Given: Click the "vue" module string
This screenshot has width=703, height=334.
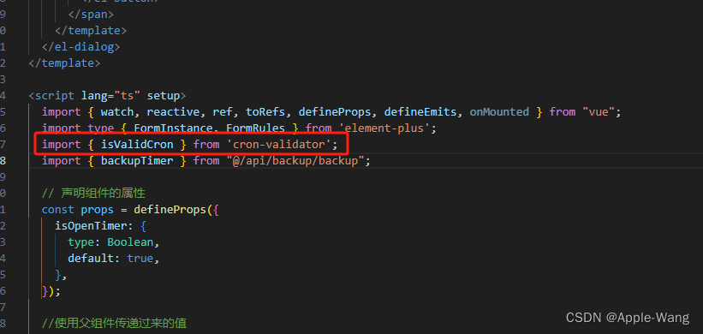Looking at the screenshot, I should (x=599, y=111).
